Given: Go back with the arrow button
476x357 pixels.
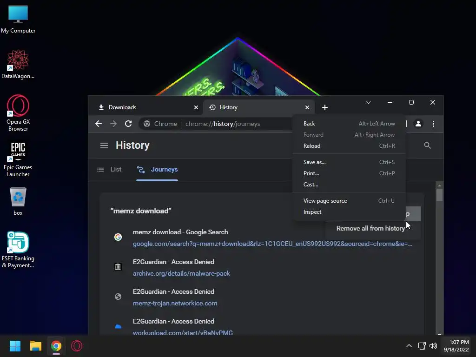Looking at the screenshot, I should [x=99, y=124].
